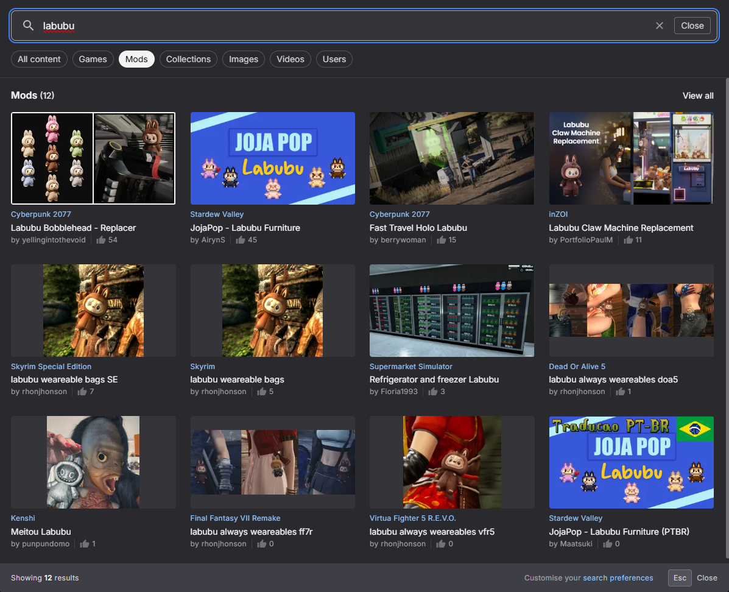The image size is (729, 592).
Task: Click the Esc key button in footer
Action: coord(680,577)
